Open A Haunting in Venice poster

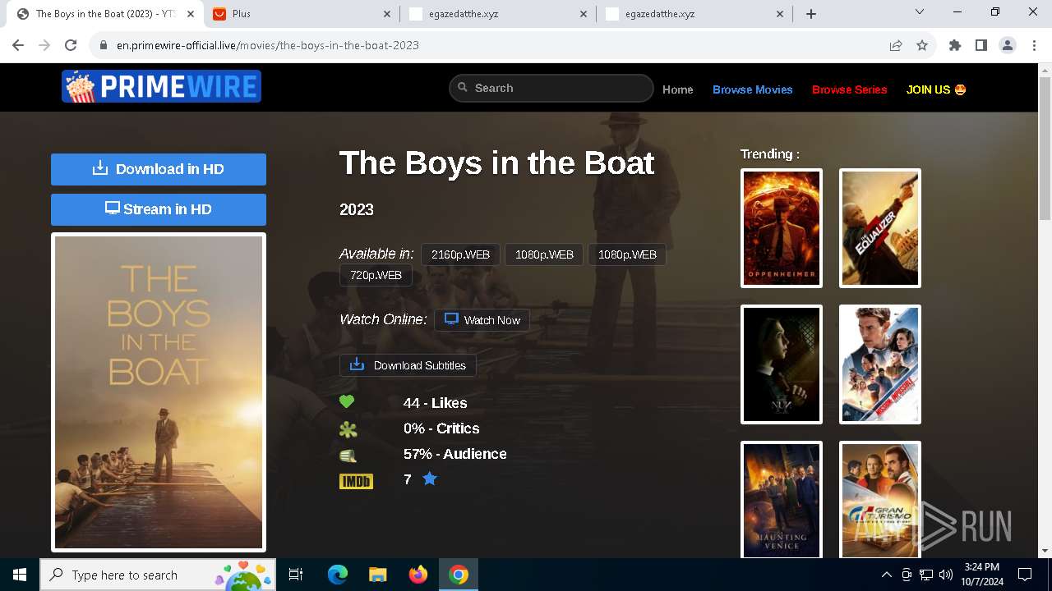tap(782, 500)
